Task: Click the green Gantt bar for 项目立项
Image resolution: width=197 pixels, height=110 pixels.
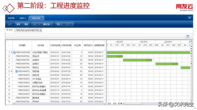Action: click(x=115, y=56)
